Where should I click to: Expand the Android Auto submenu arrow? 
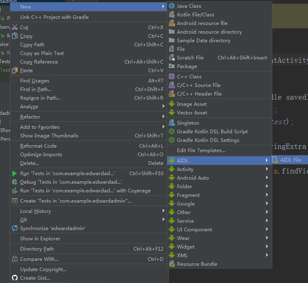267,178
